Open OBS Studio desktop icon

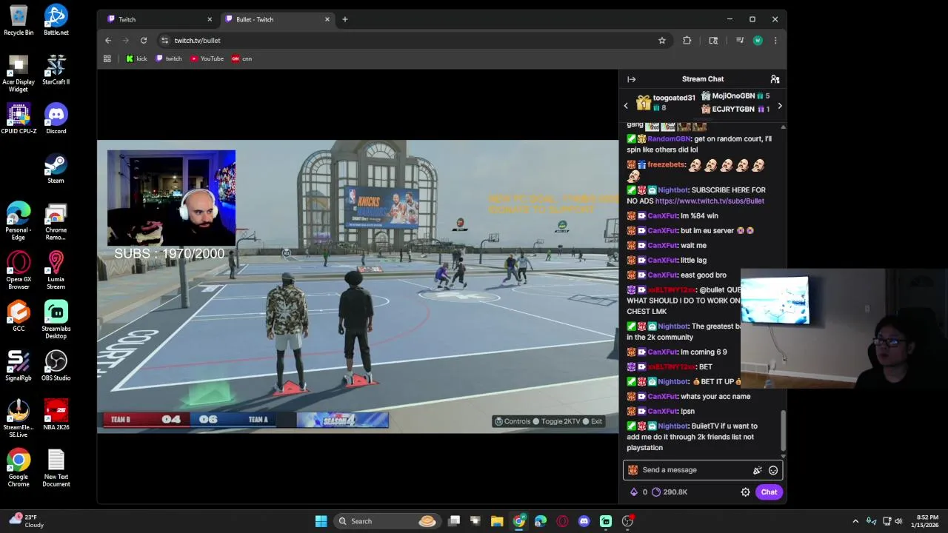pyautogui.click(x=56, y=366)
